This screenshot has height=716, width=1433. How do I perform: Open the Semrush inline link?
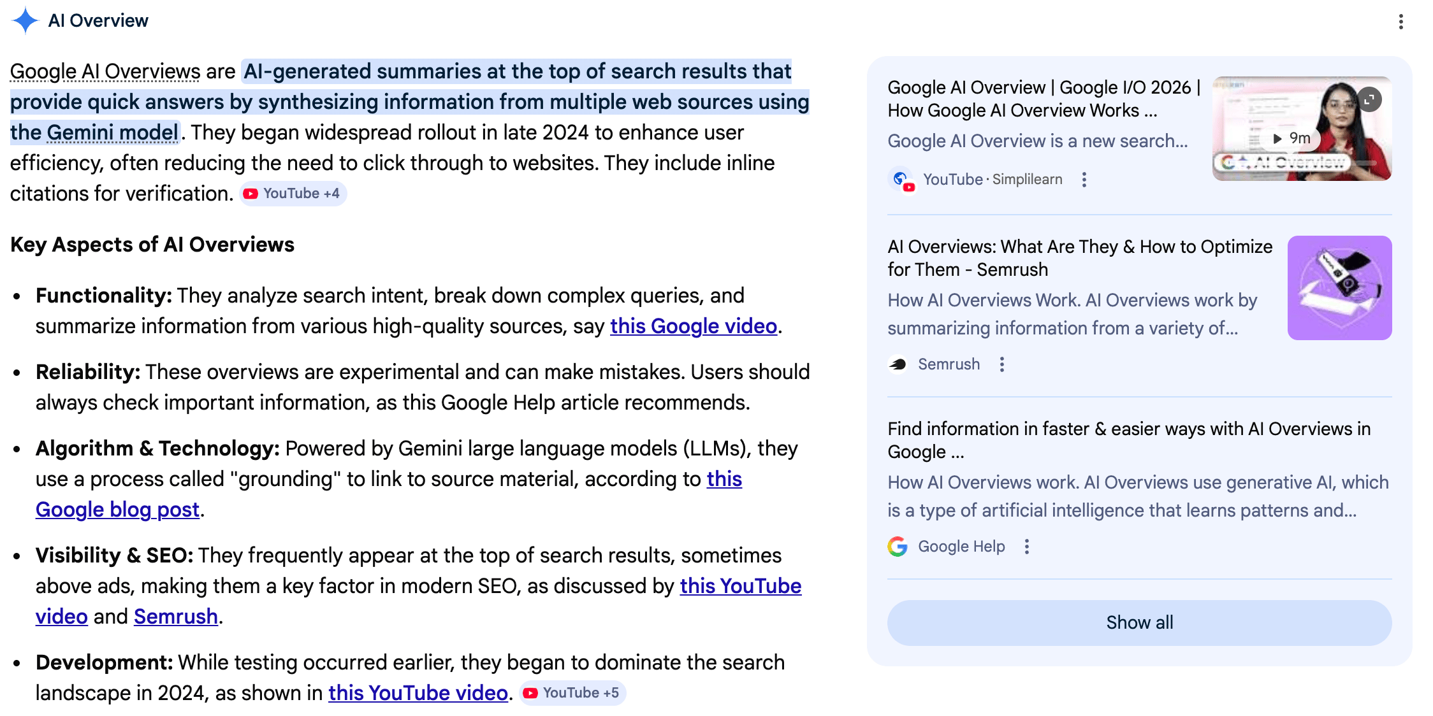tap(175, 617)
